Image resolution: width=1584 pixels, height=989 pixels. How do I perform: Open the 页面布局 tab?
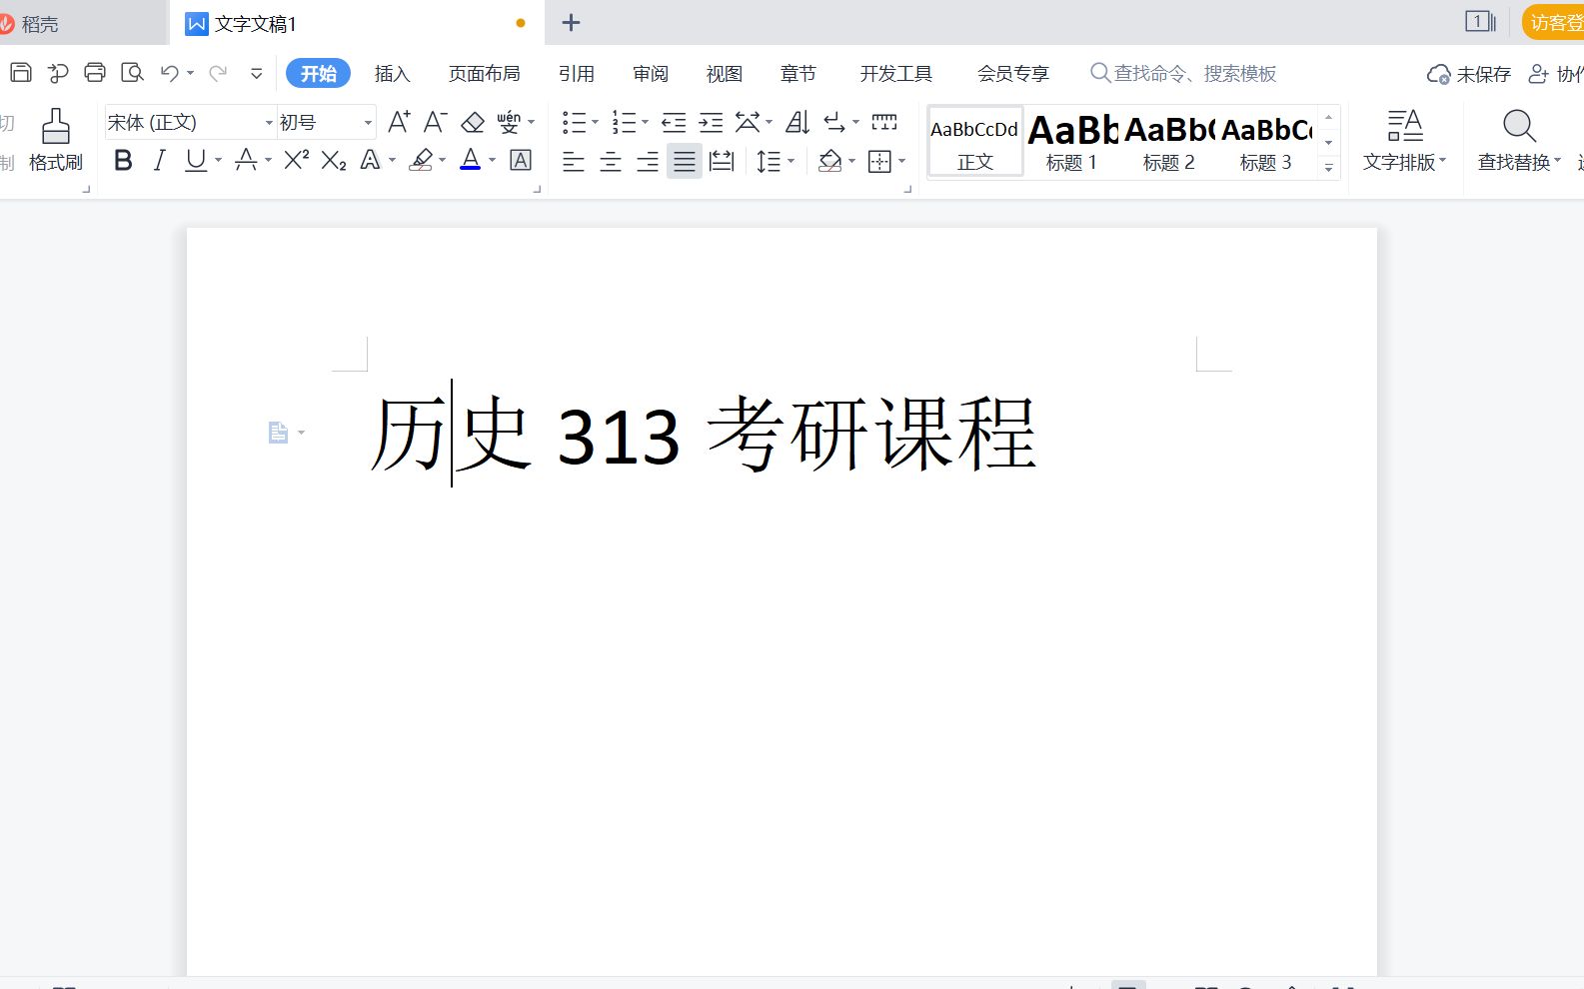(x=484, y=74)
